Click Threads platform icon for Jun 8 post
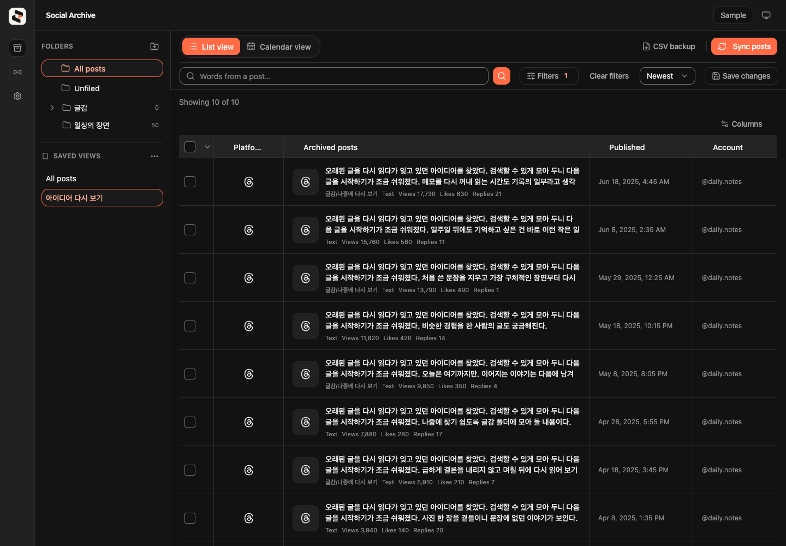The width and height of the screenshot is (786, 546). click(249, 230)
